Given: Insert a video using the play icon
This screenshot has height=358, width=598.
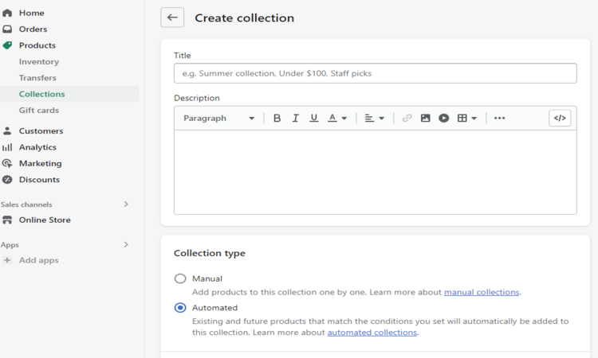Looking at the screenshot, I should pos(443,118).
